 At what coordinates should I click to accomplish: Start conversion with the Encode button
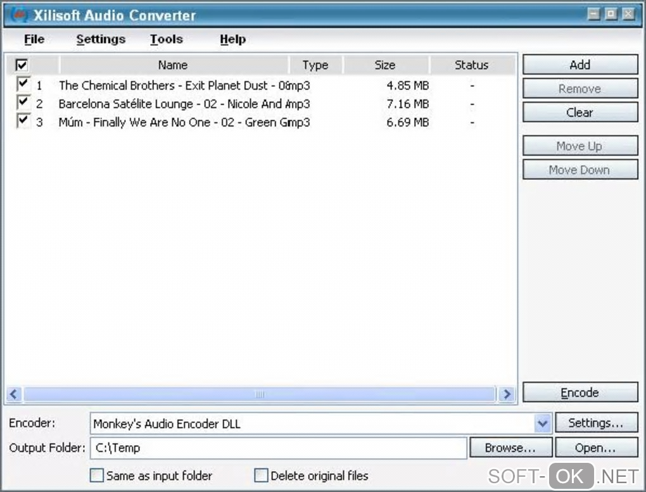click(x=580, y=393)
